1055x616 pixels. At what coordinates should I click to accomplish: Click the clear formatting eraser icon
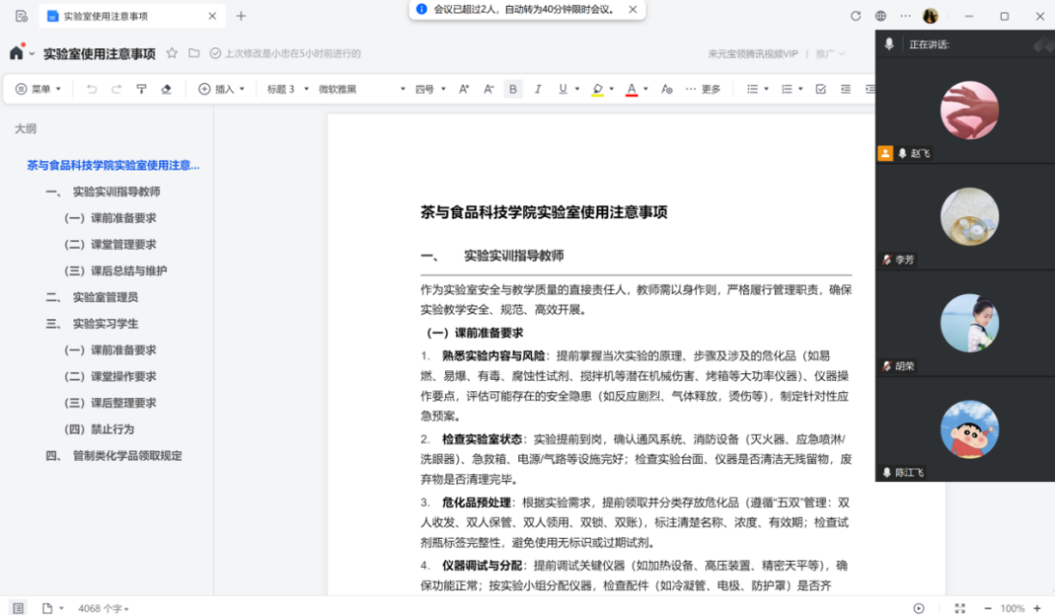(166, 89)
